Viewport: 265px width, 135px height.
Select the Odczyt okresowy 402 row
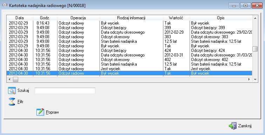[x=129, y=60]
